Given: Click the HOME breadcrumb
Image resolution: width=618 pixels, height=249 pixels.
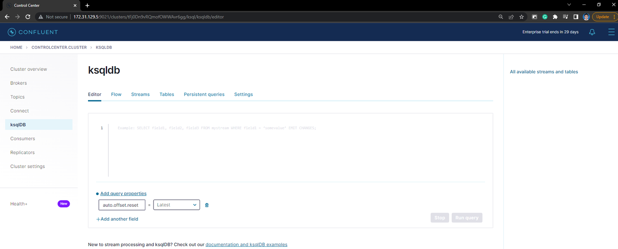Looking at the screenshot, I should tap(16, 47).
